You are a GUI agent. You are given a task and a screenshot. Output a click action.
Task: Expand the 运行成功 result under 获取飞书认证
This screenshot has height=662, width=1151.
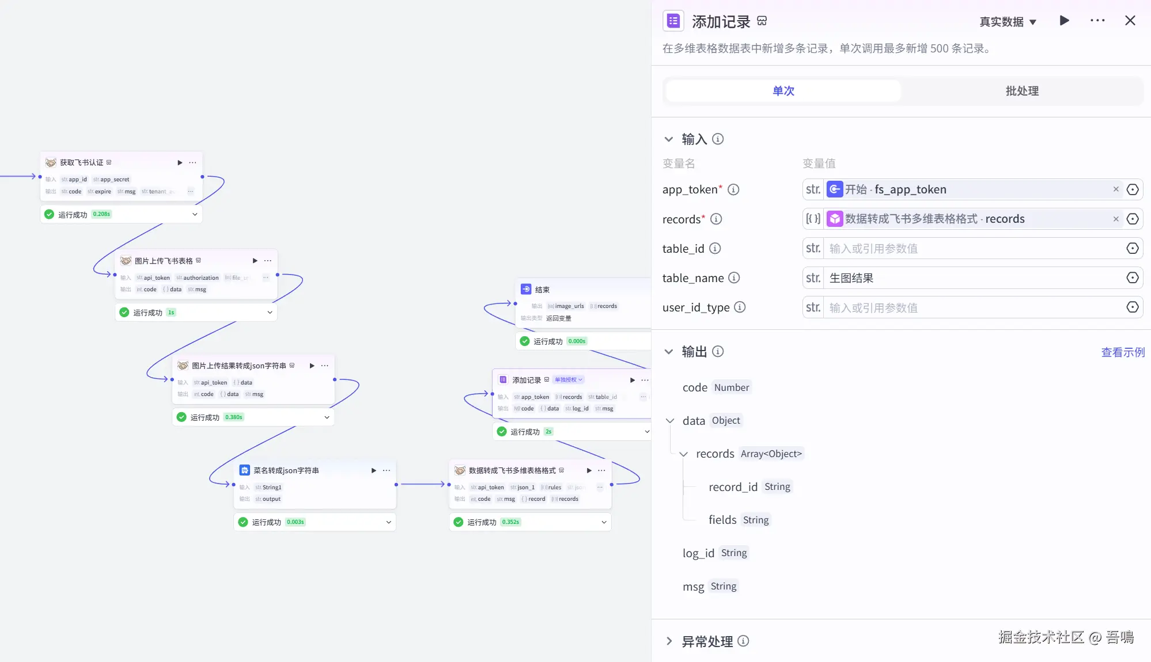point(195,214)
